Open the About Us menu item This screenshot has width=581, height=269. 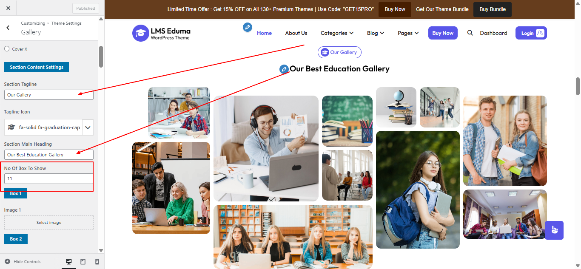[296, 33]
